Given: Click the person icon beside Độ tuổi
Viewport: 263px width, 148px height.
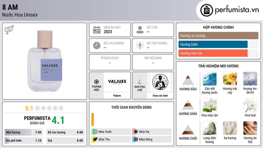Looking at the screenshot, I should (140, 30).
